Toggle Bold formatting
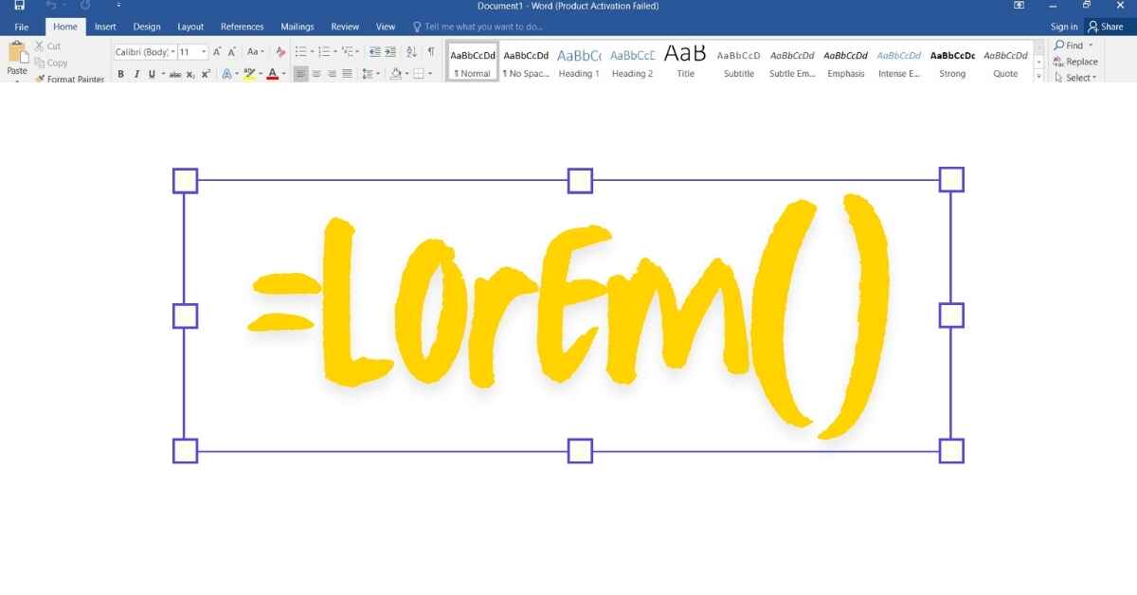The width and height of the screenshot is (1137, 595). click(120, 74)
